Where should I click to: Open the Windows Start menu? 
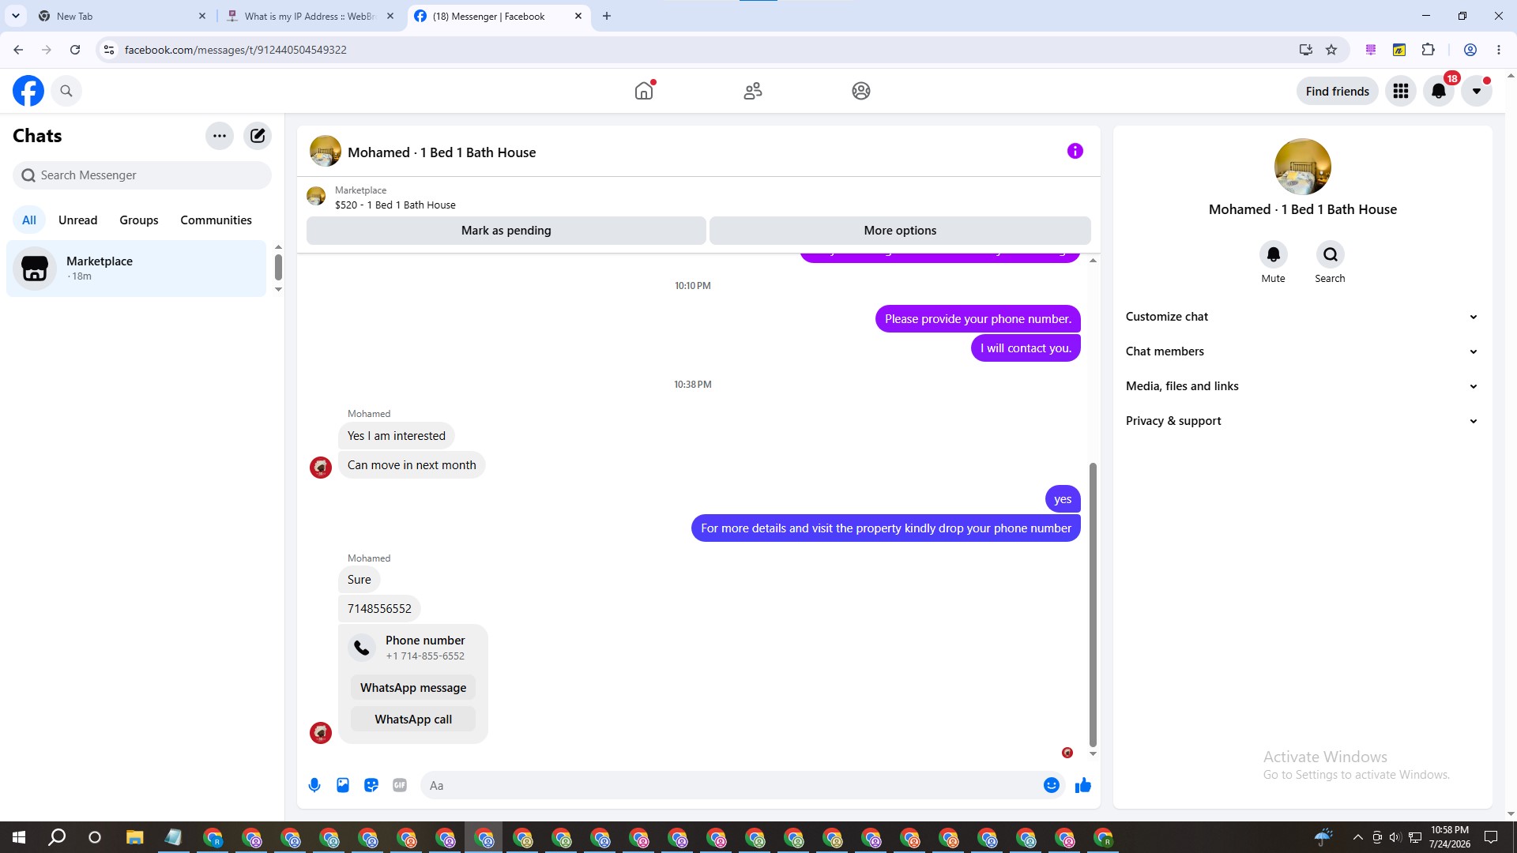[x=19, y=837]
